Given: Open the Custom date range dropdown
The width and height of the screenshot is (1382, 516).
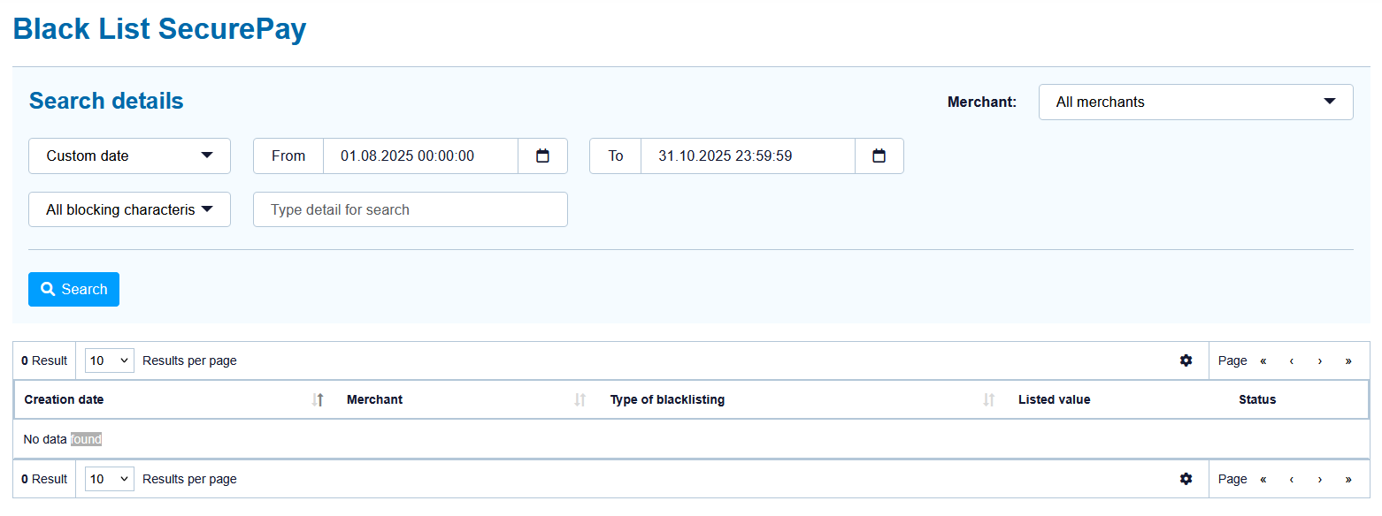Looking at the screenshot, I should point(129,156).
